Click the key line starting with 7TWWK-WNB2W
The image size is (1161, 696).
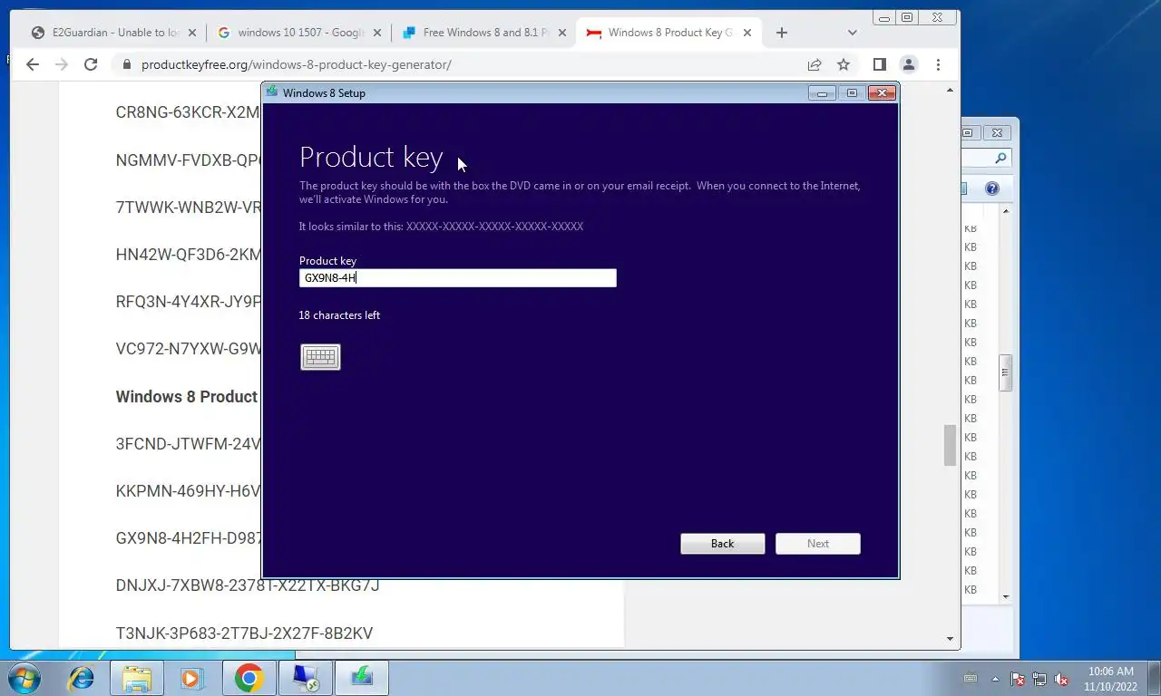[188, 207]
